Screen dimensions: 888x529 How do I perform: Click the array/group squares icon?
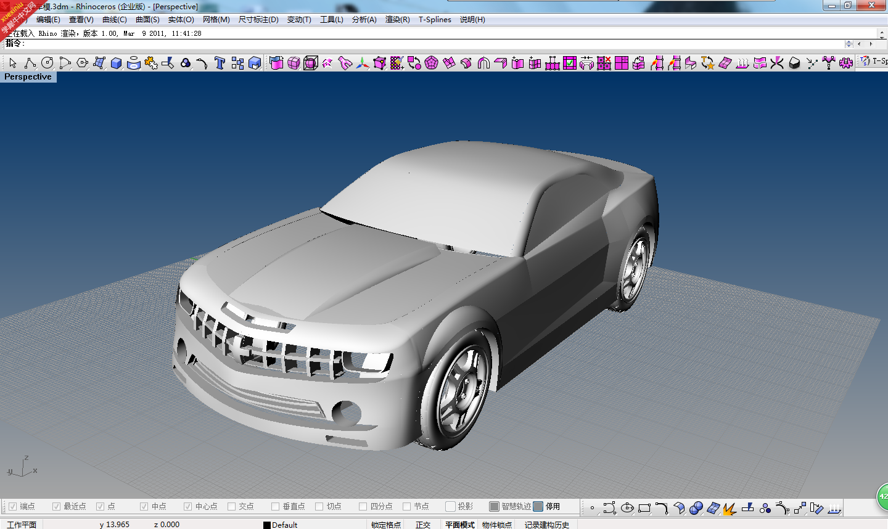[x=237, y=63]
